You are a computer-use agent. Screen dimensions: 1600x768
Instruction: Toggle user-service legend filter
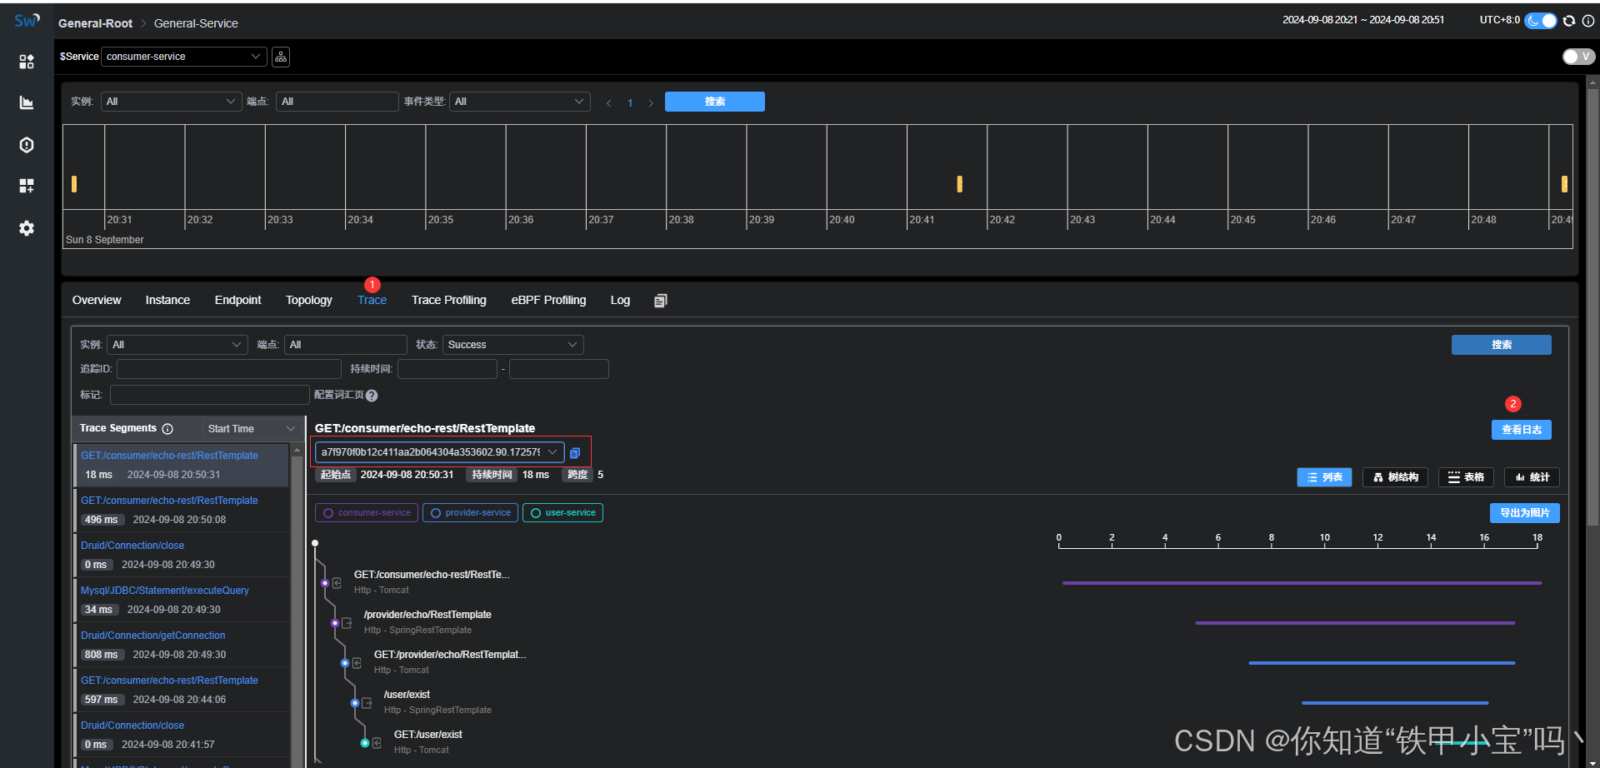coord(562,513)
